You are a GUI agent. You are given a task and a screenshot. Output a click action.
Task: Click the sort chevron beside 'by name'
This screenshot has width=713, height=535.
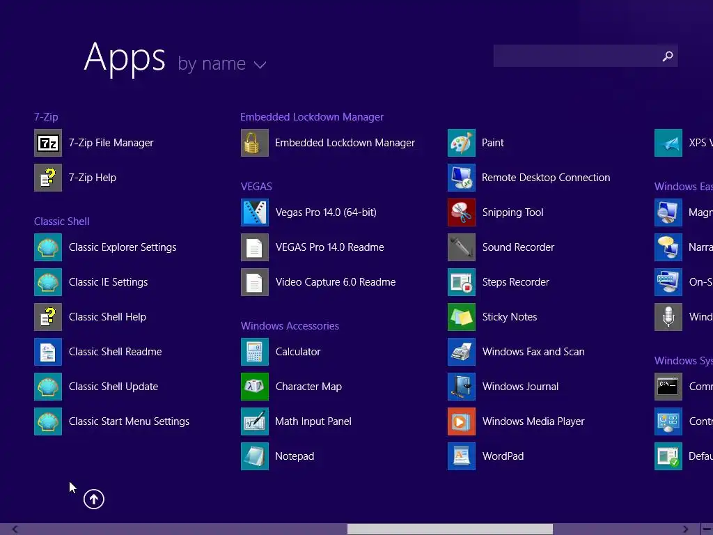260,65
